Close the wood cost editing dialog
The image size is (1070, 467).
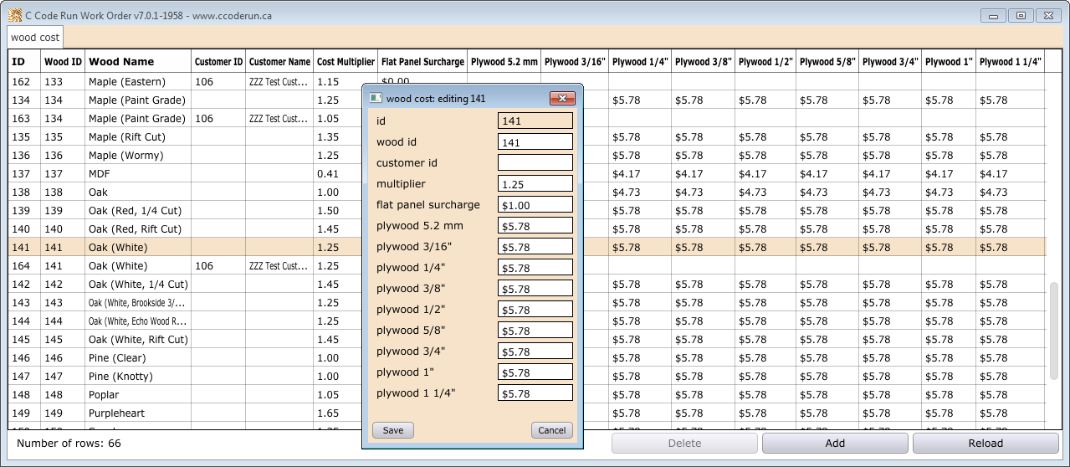click(x=561, y=98)
